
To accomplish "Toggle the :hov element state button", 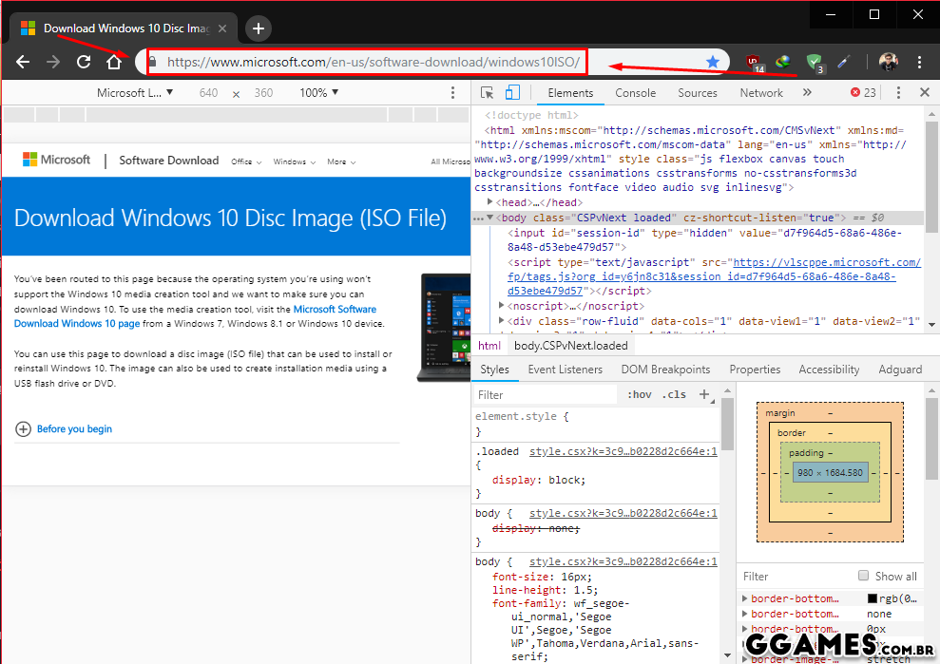I will 640,394.
